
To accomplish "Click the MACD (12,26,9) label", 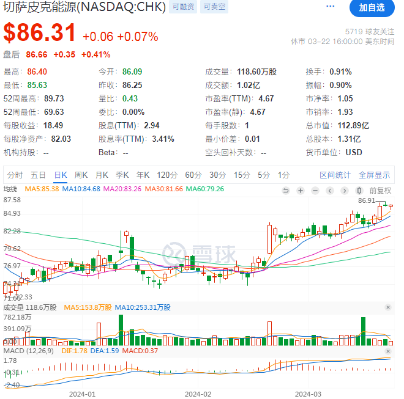I will coord(29,351).
